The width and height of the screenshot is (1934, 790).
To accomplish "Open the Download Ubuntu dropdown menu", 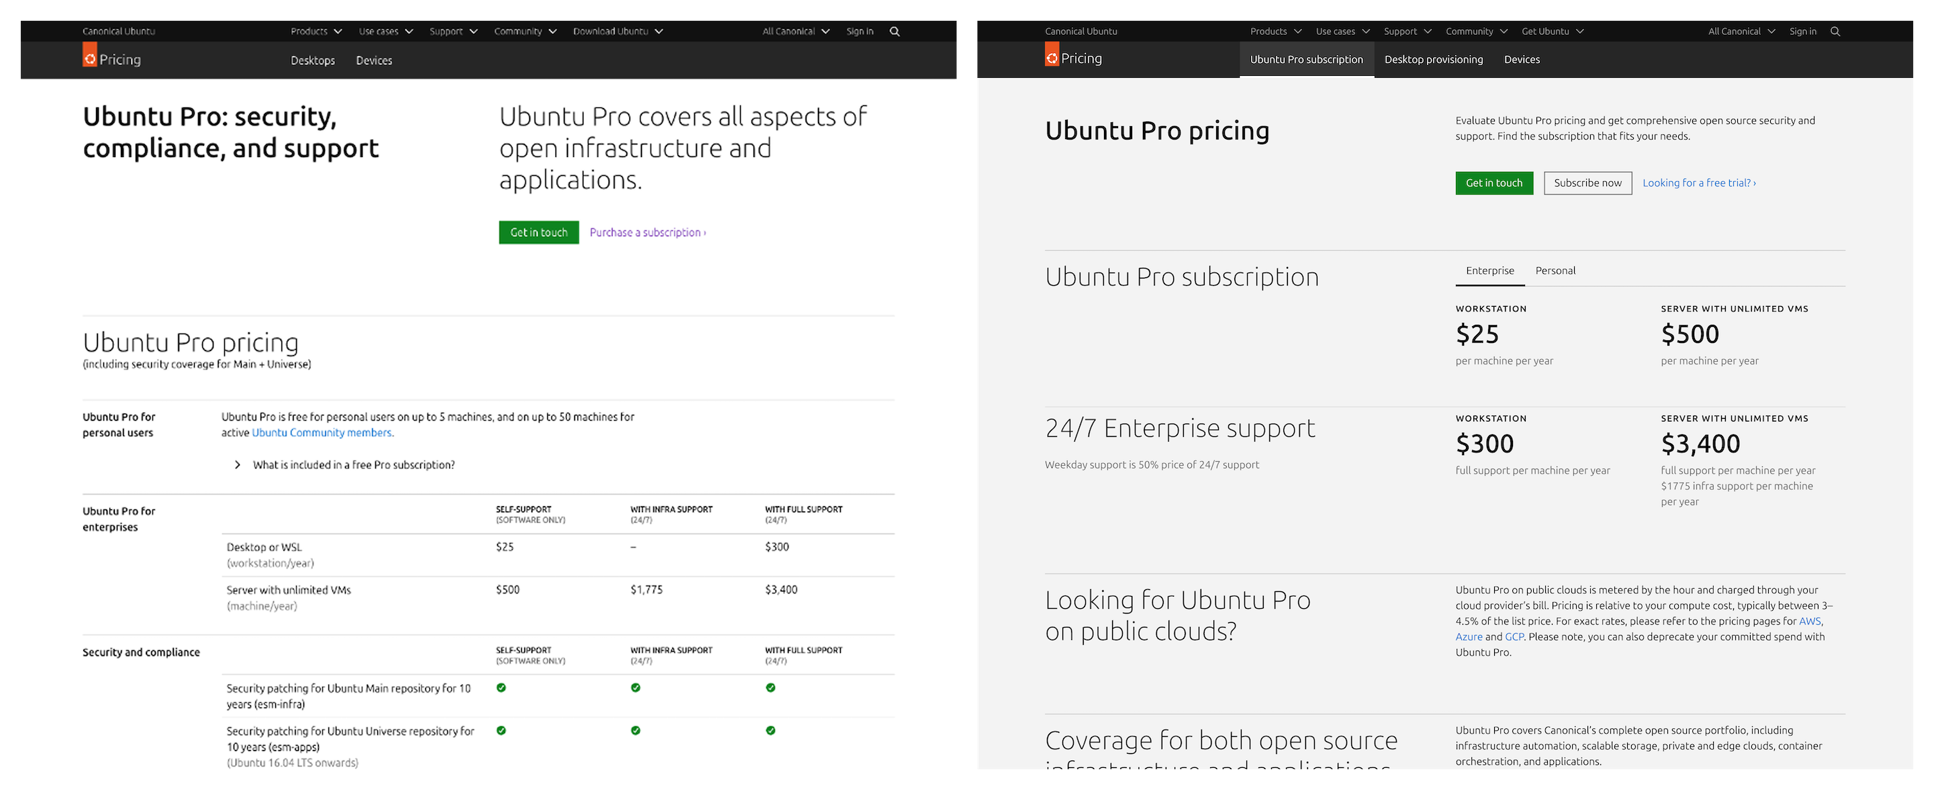I will 617,32.
